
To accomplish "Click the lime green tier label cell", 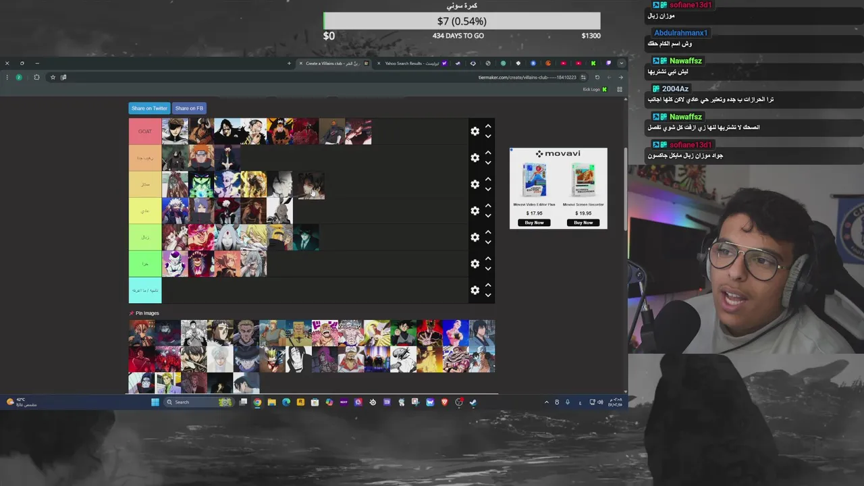I will click(145, 237).
